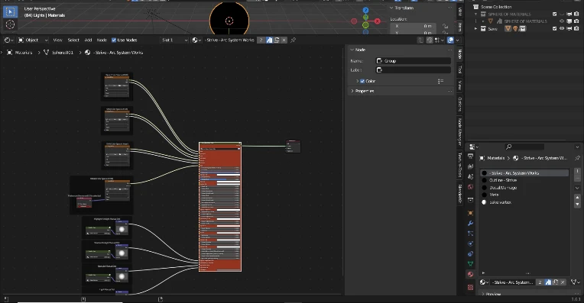Switch to the View sidebar tab in node editor
The image size is (584, 303).
coord(460,85)
